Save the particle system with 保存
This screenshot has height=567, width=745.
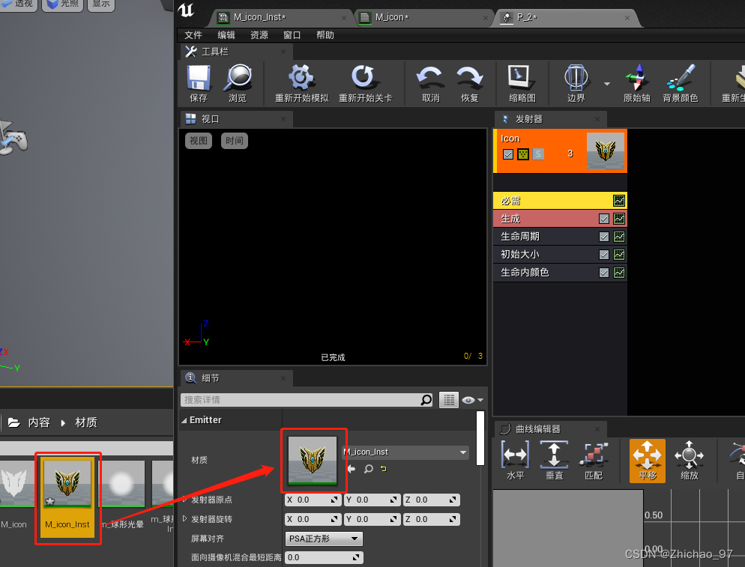pyautogui.click(x=199, y=83)
